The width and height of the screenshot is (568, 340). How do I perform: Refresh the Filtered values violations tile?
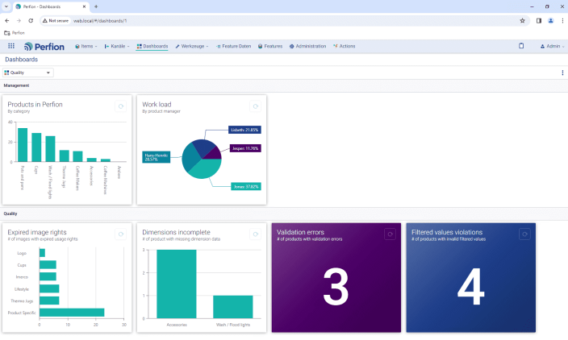tap(524, 234)
